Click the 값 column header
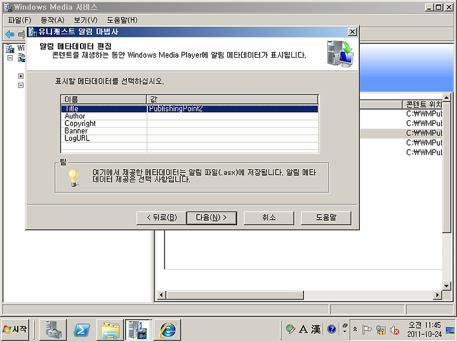Viewport: 457px width, 342px height. click(x=232, y=99)
